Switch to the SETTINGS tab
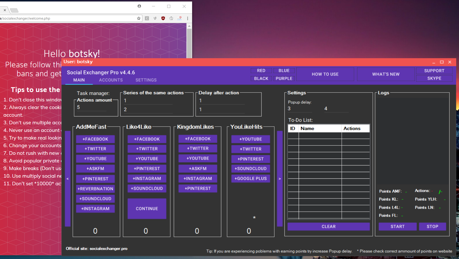The height and width of the screenshot is (259, 459). tap(146, 80)
